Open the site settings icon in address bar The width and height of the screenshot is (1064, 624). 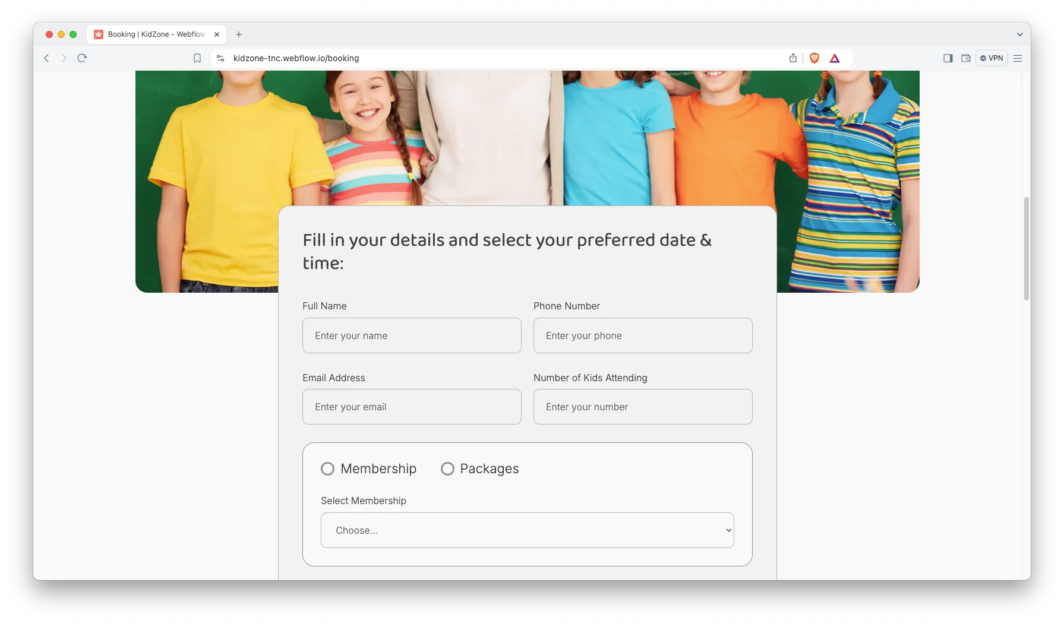point(220,58)
